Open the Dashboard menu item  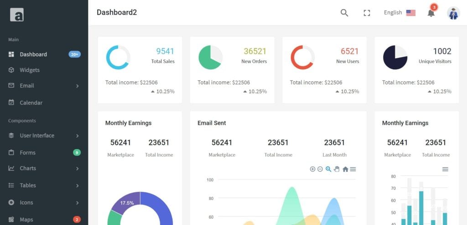pyautogui.click(x=44, y=54)
